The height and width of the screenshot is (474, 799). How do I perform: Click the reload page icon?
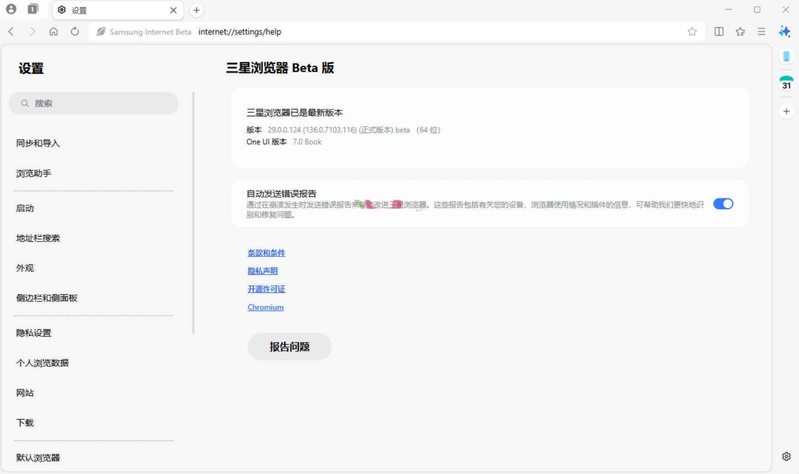(x=75, y=32)
